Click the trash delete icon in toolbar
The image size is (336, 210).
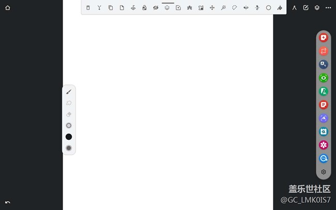pyautogui.click(x=88, y=8)
